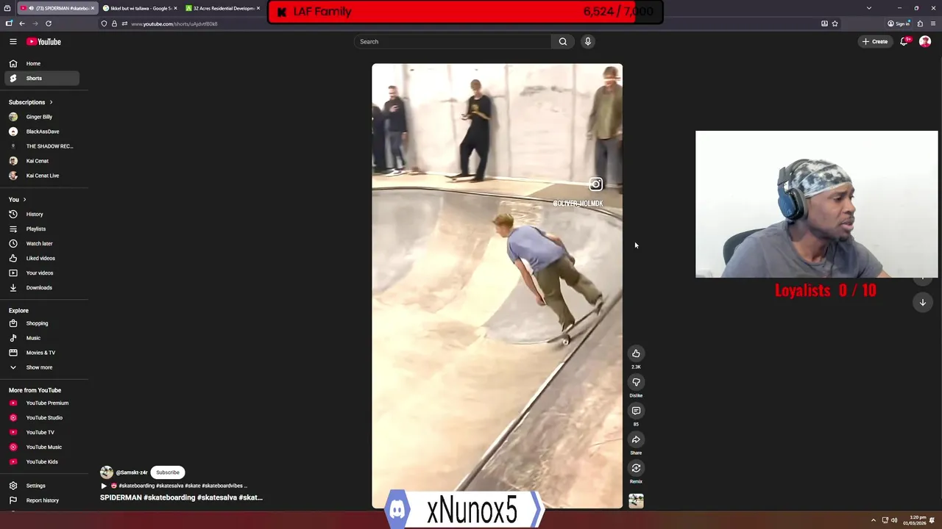Click the YouTube search input field
Screen dimensions: 942x529
coord(453,42)
